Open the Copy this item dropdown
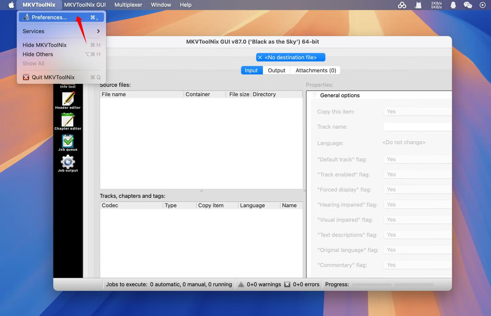491x316 pixels. coord(418,111)
